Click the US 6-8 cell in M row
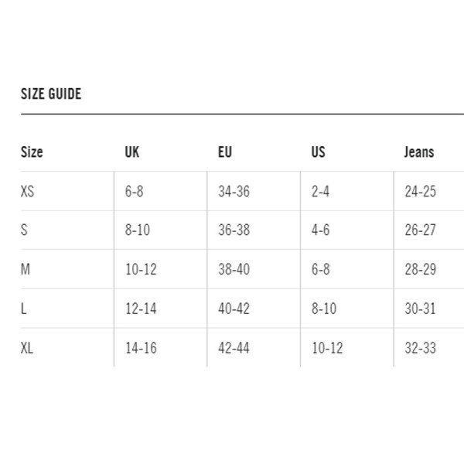 pyautogui.click(x=320, y=269)
